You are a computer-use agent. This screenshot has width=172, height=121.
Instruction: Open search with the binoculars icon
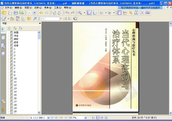click(136, 13)
